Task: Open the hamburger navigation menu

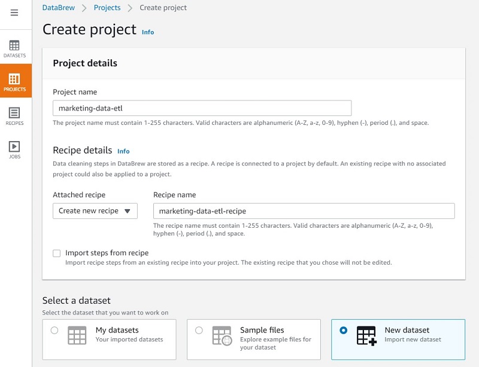Action: pyautogui.click(x=14, y=13)
